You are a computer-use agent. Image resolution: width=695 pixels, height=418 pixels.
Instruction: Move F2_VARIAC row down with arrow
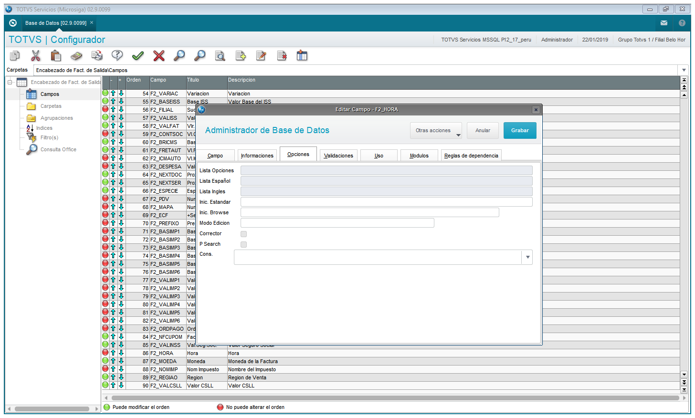[x=121, y=94]
